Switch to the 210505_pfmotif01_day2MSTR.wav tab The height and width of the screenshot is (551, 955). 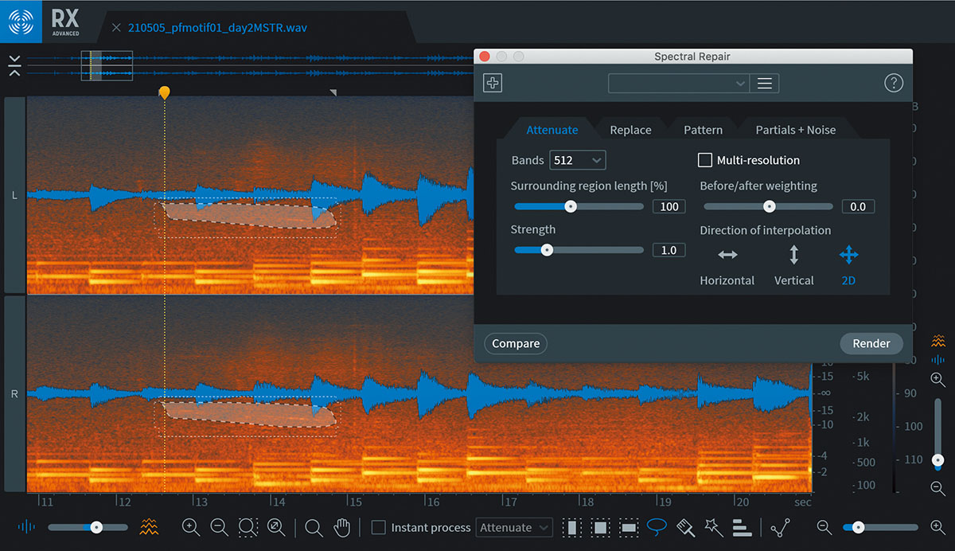[x=217, y=28]
